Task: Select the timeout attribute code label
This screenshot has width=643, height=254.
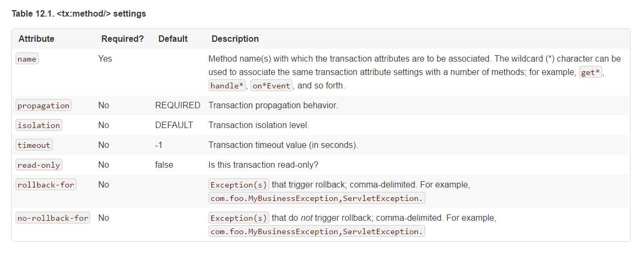Action: click(34, 145)
